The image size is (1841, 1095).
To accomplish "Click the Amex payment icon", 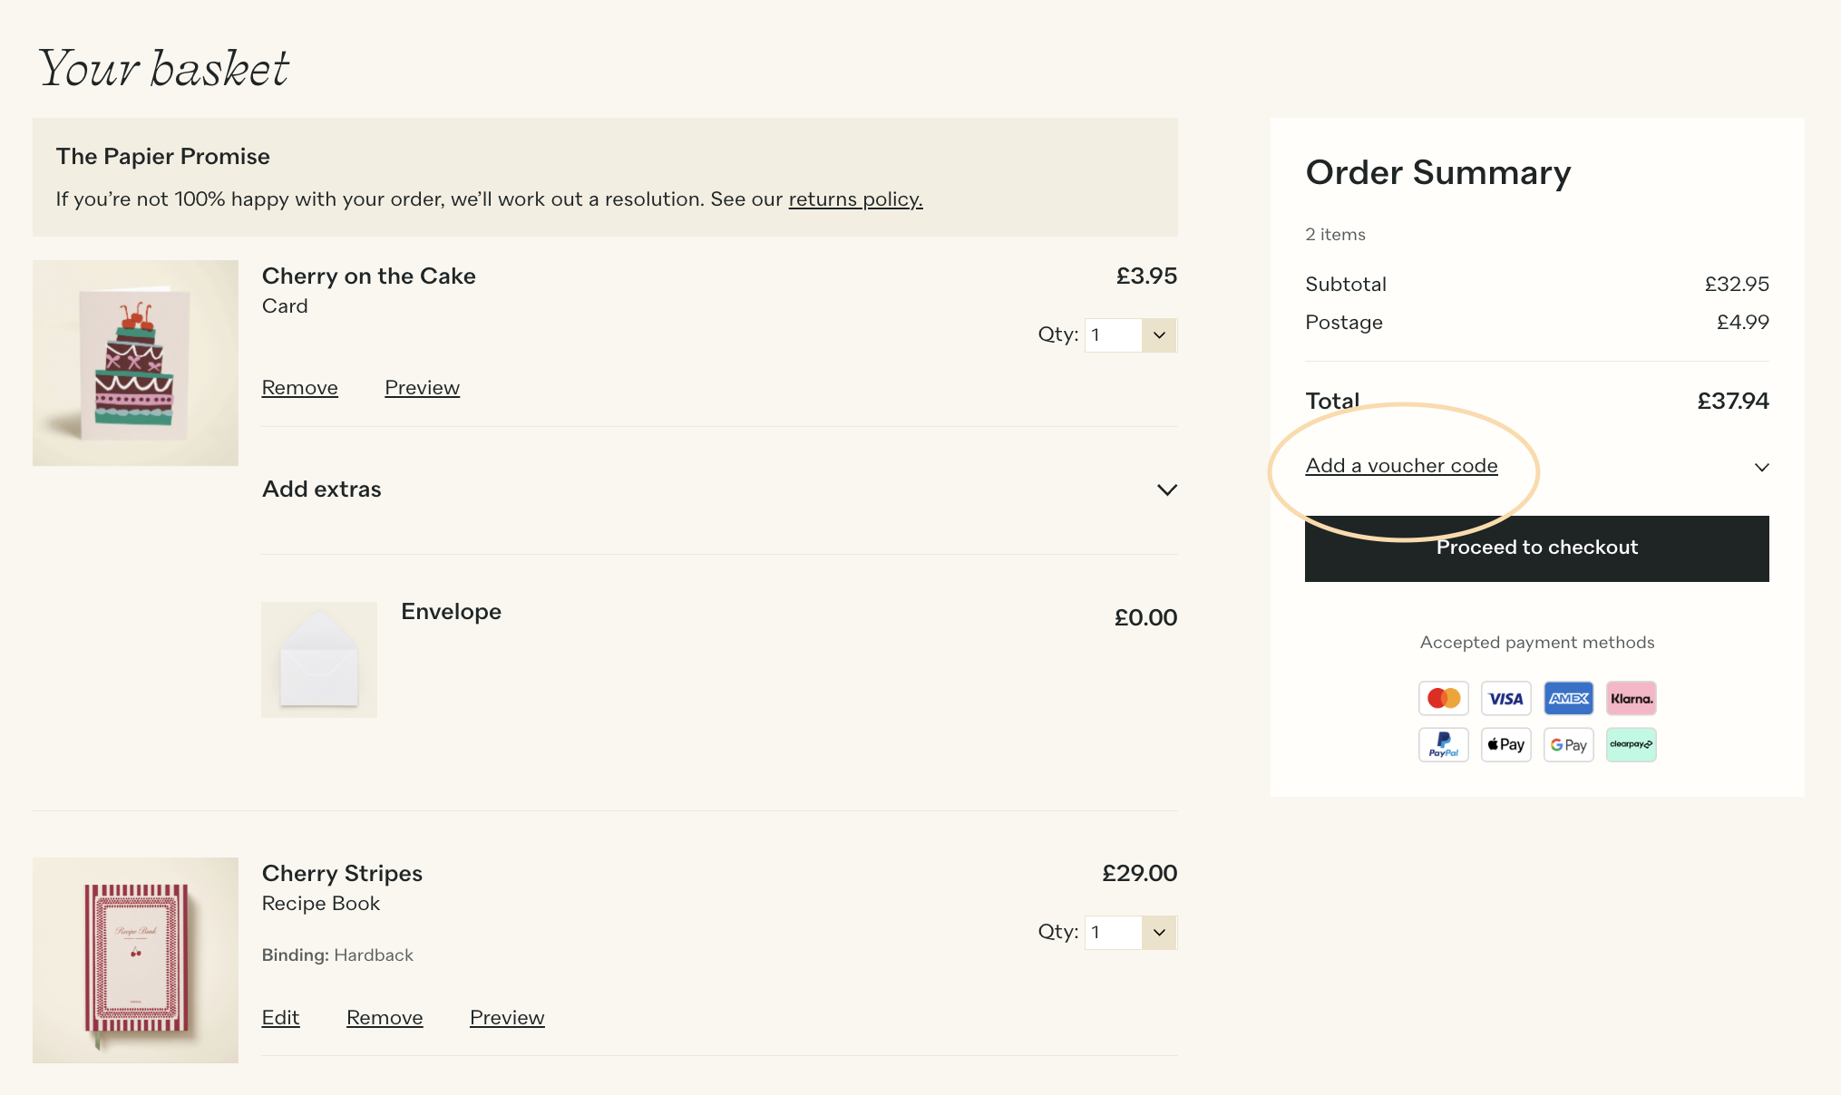I will (1568, 698).
